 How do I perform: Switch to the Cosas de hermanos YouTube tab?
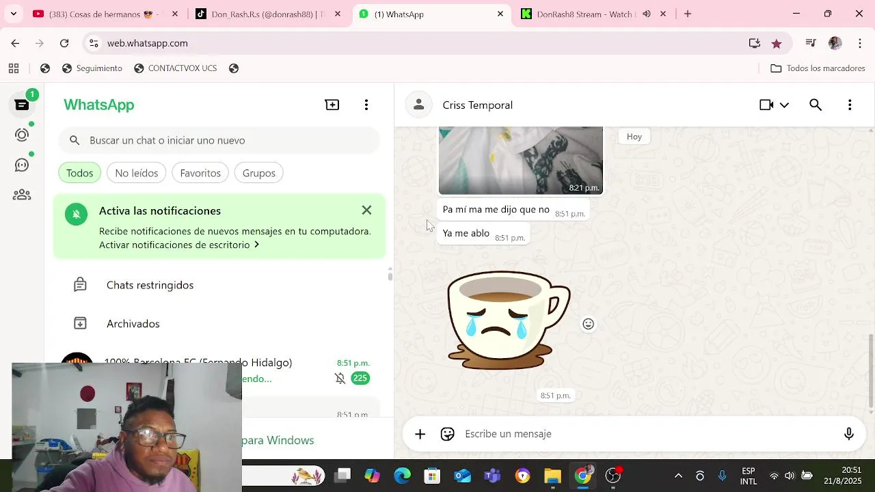[105, 14]
